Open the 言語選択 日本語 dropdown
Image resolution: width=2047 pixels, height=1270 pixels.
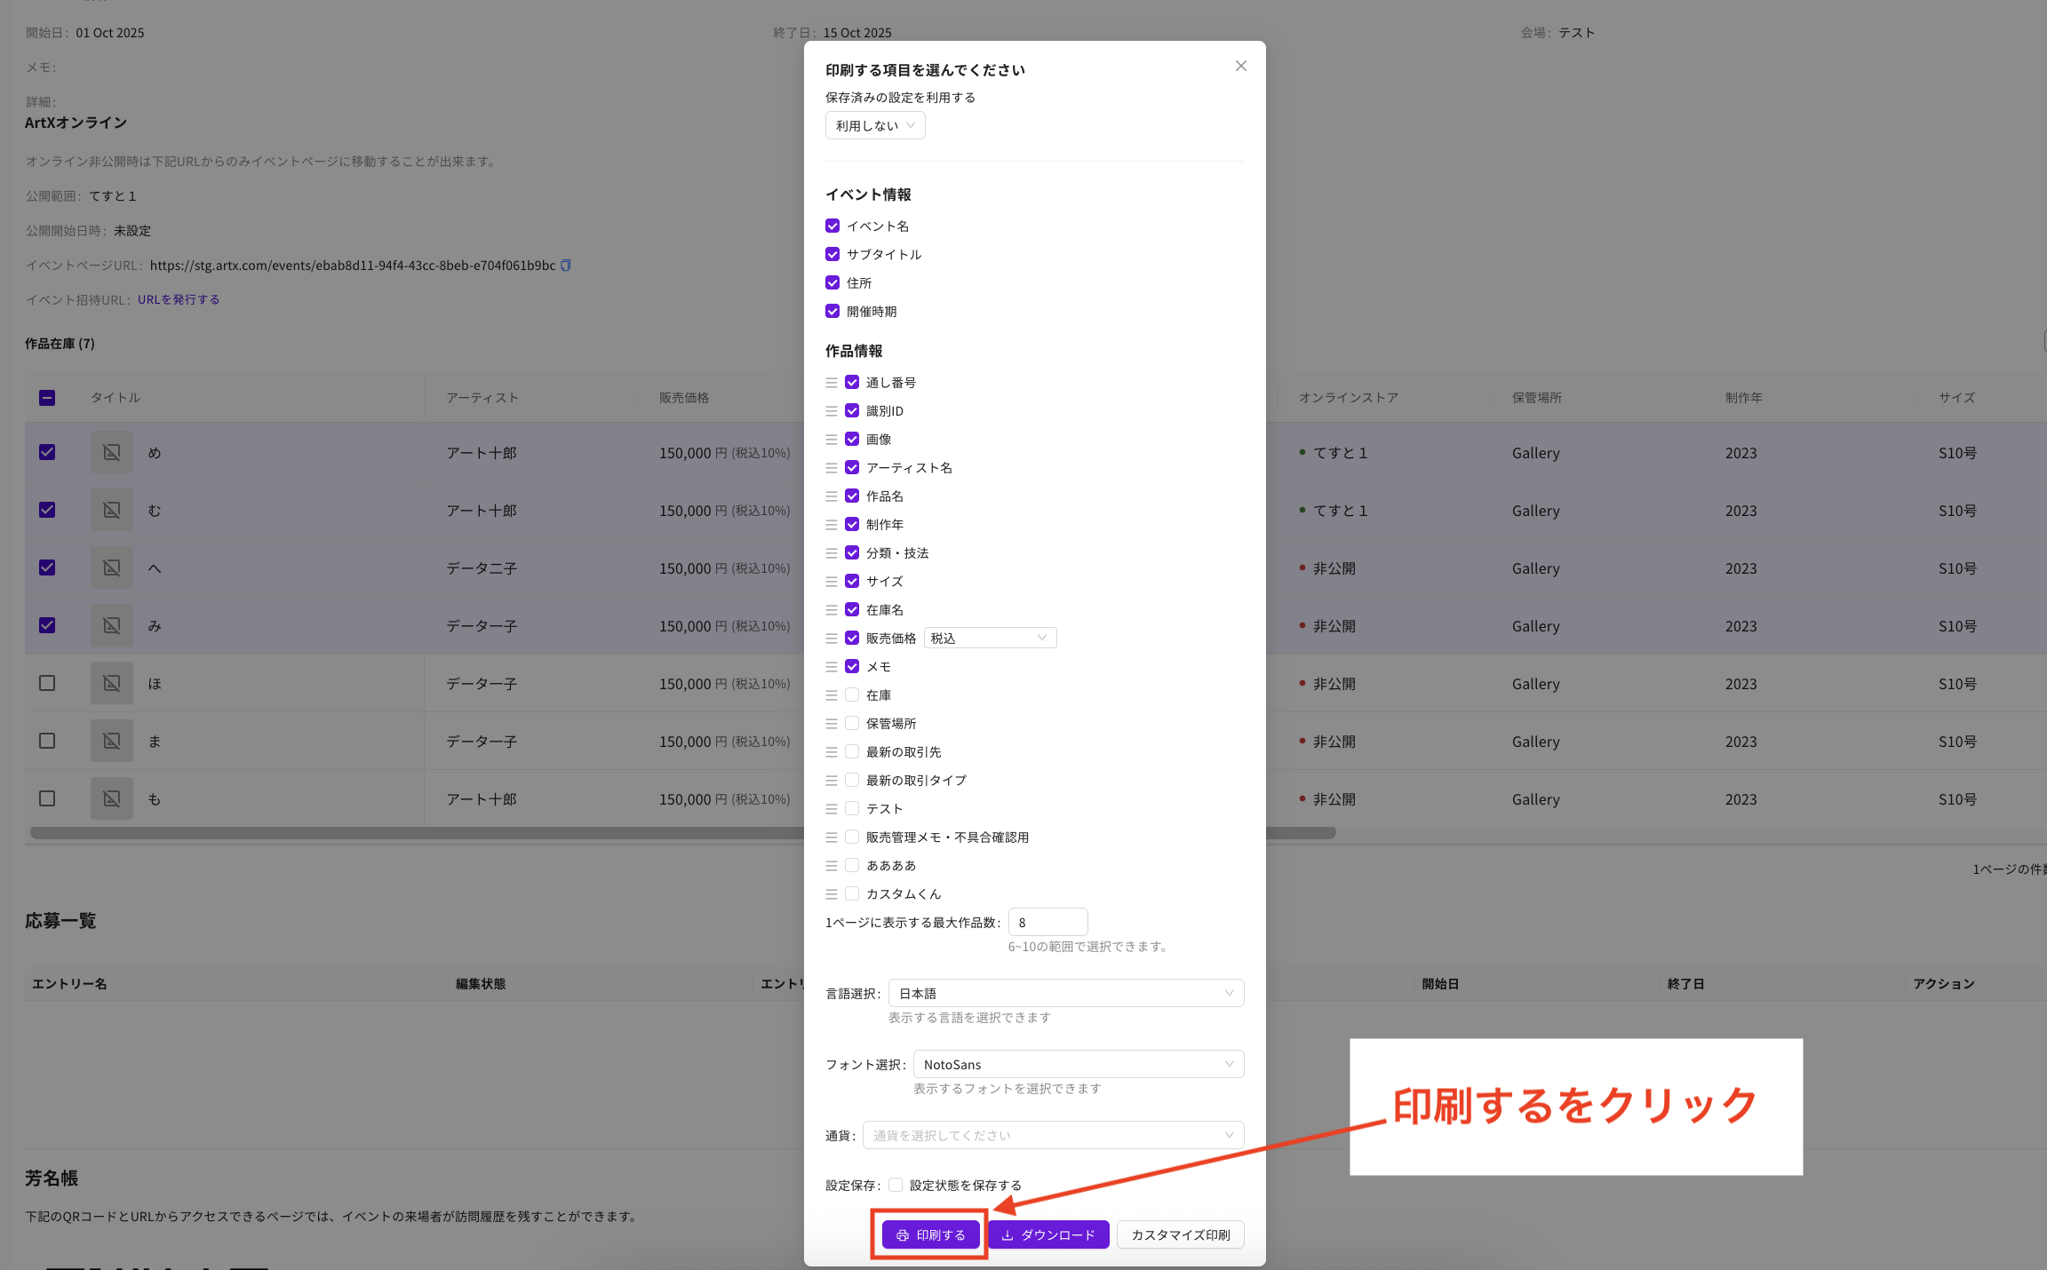click(1066, 993)
